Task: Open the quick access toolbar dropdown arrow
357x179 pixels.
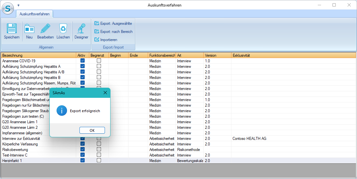Action: [19, 5]
